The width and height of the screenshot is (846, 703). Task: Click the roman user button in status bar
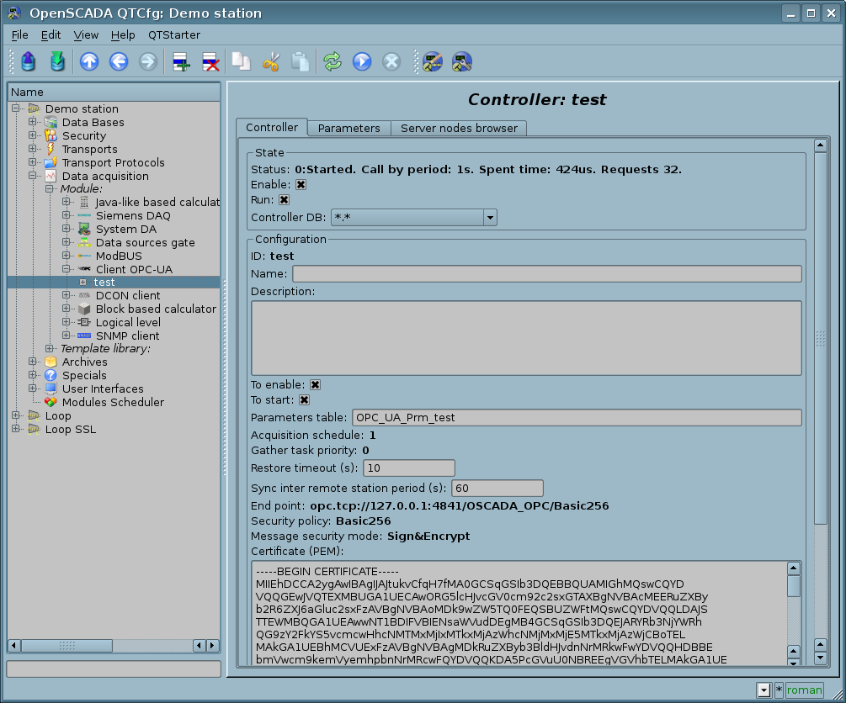click(804, 690)
